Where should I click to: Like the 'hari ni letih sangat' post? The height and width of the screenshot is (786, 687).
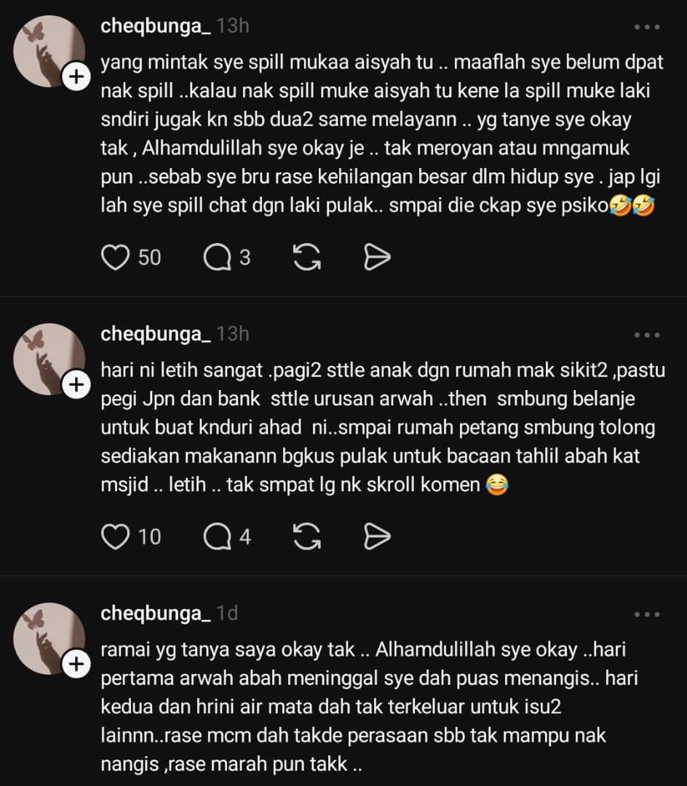click(115, 537)
